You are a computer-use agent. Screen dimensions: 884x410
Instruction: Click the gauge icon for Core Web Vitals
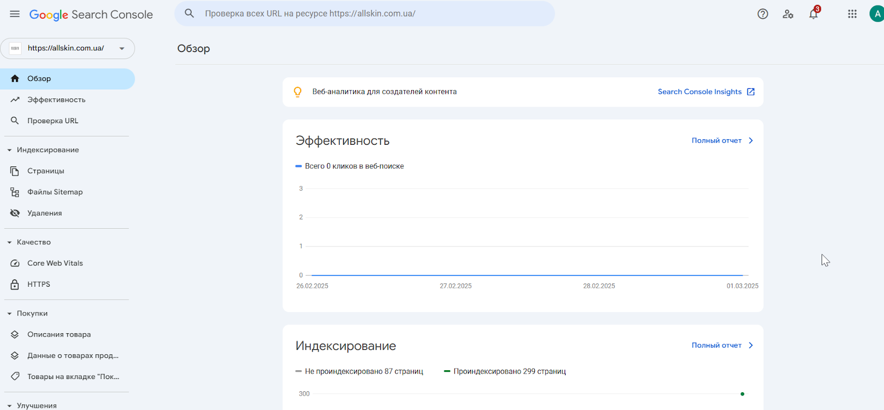click(x=15, y=263)
